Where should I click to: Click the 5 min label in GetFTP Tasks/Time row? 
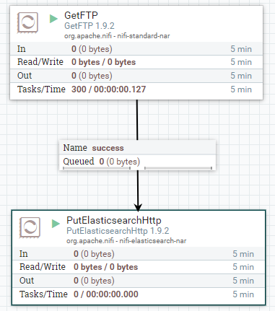pyautogui.click(x=241, y=89)
